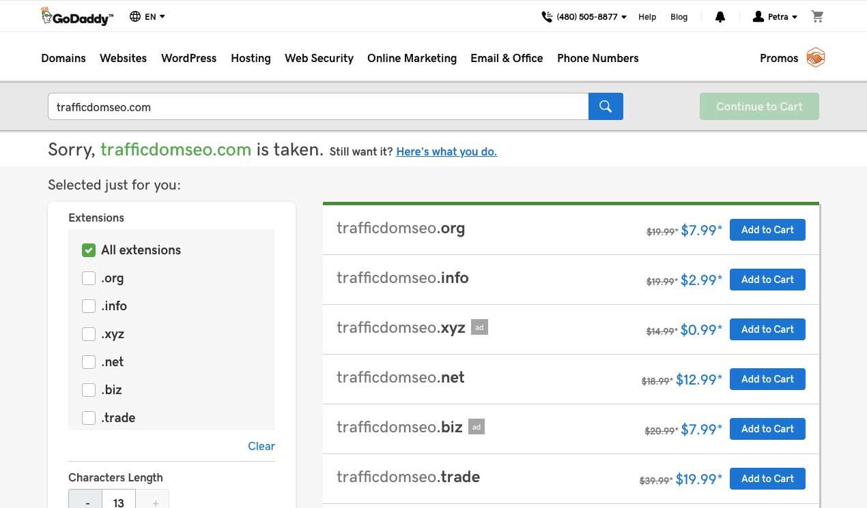The width and height of the screenshot is (867, 508).
Task: Follow the "Here's what you do" link
Action: [x=446, y=151]
